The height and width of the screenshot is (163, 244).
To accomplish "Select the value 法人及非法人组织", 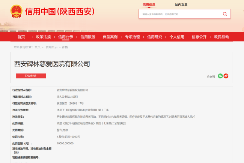I will pos(67,97).
